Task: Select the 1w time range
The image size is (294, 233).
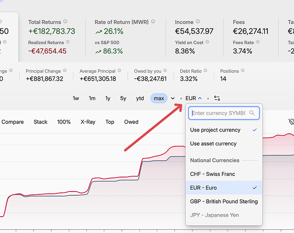Action: click(76, 98)
